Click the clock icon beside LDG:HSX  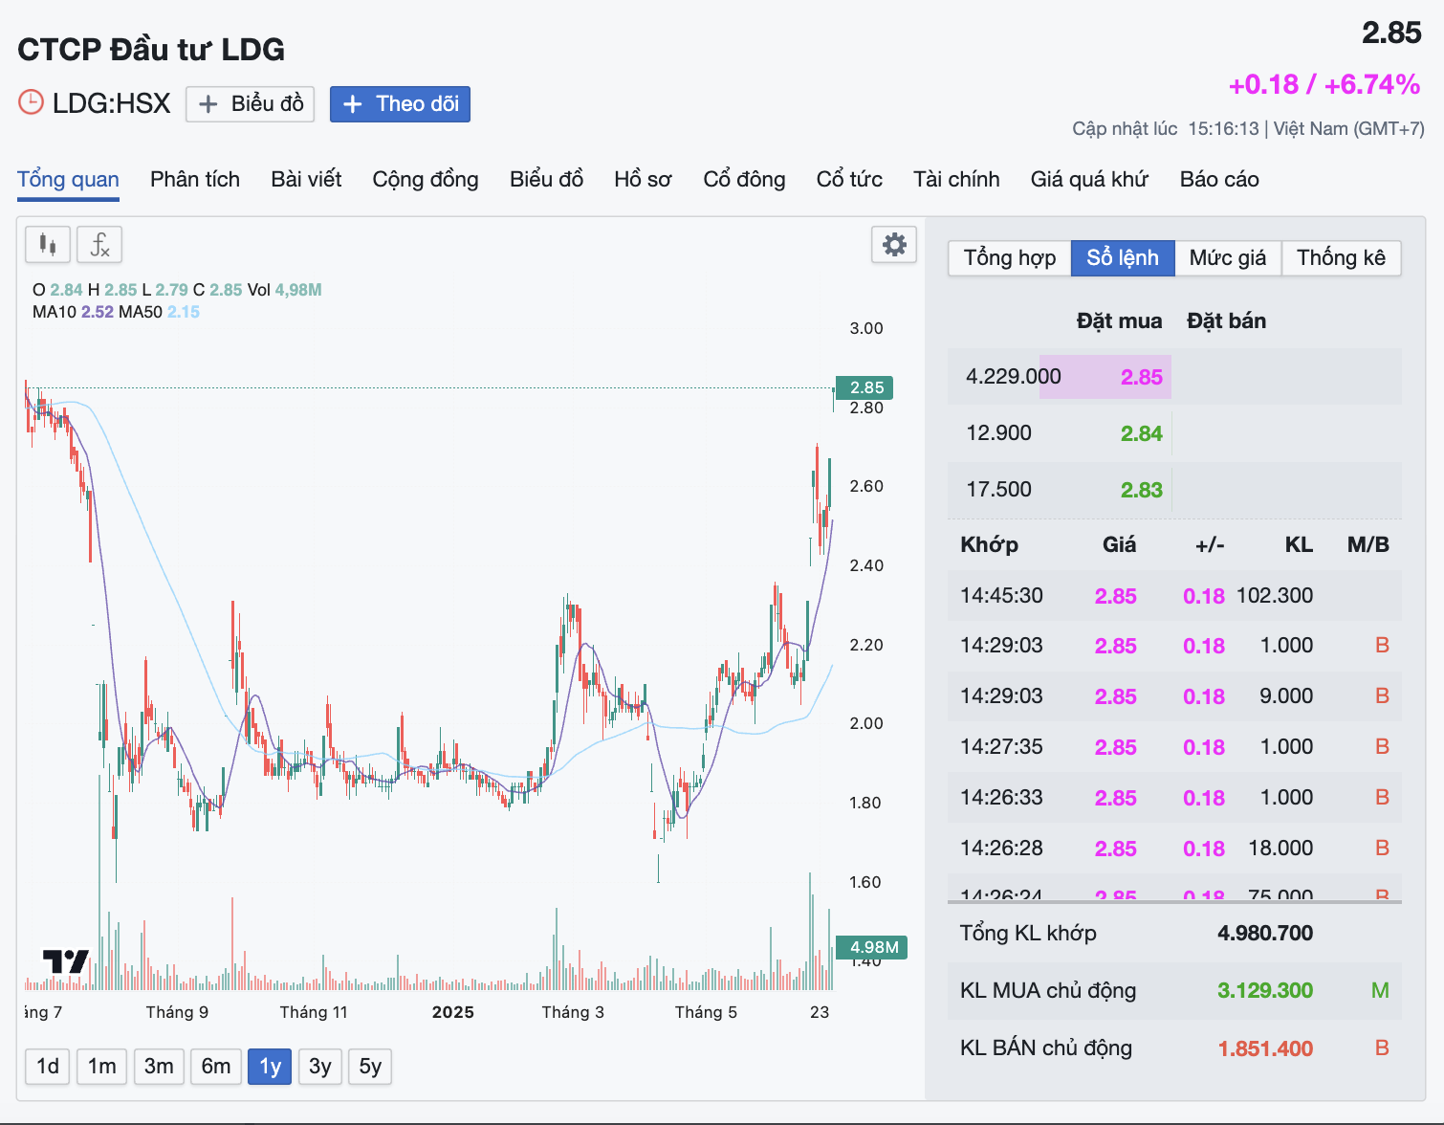pyautogui.click(x=32, y=102)
